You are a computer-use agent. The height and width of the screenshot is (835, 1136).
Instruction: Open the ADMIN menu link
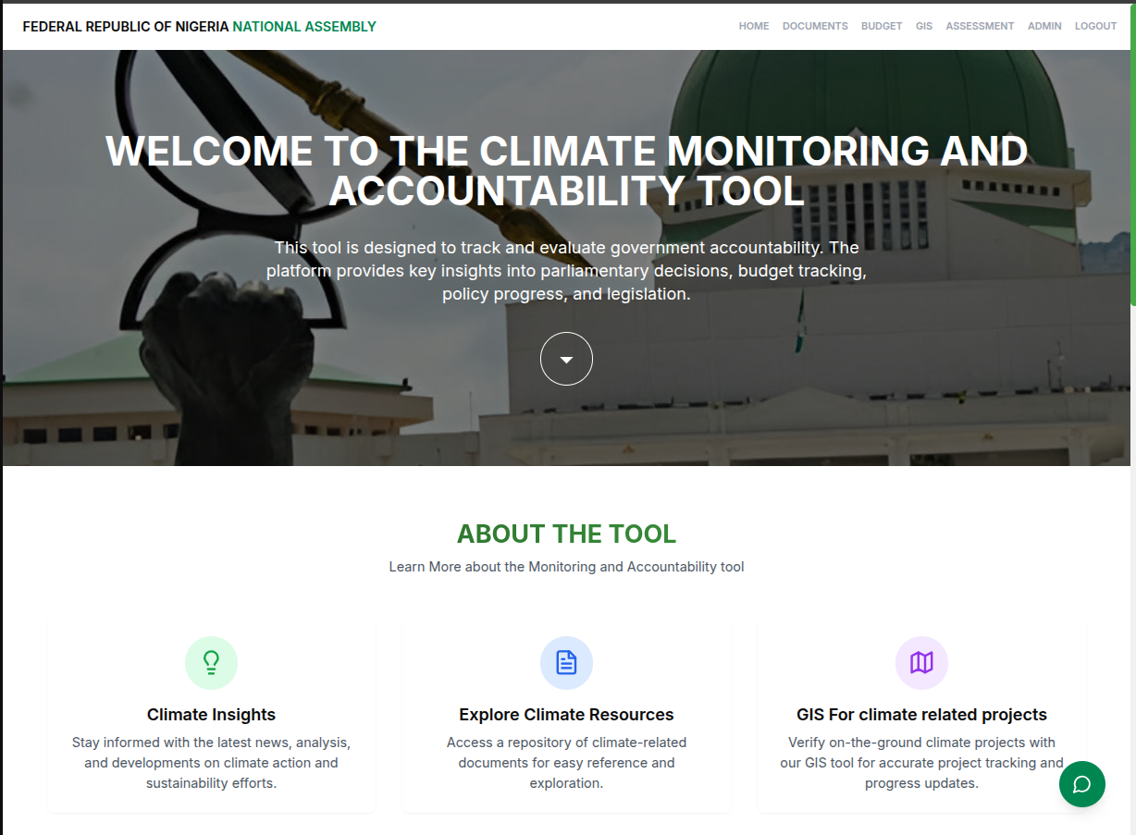[x=1044, y=26]
